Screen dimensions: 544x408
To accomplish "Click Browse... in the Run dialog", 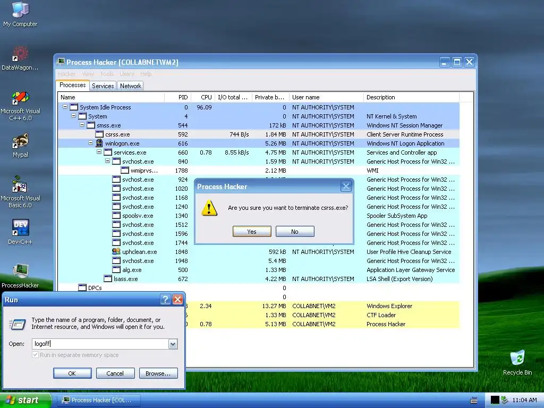I will pos(158,373).
